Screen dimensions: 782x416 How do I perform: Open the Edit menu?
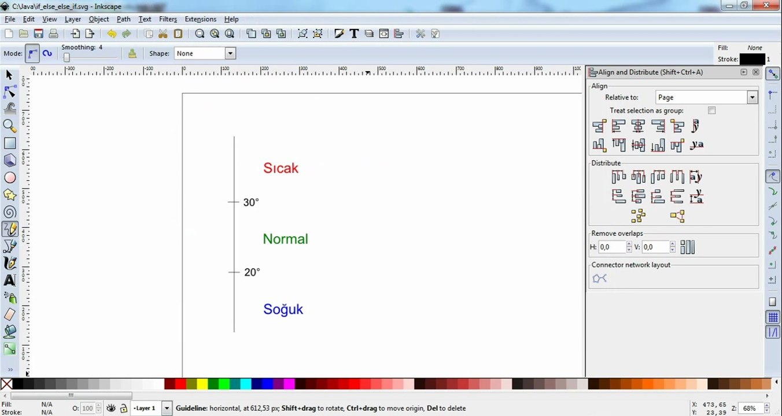point(28,19)
